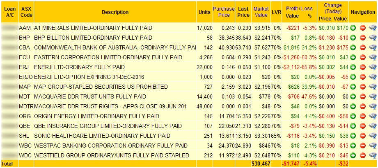Open the checkmark details icon for QBE
Viewport: 378px width, 168px height.
coord(372,126)
